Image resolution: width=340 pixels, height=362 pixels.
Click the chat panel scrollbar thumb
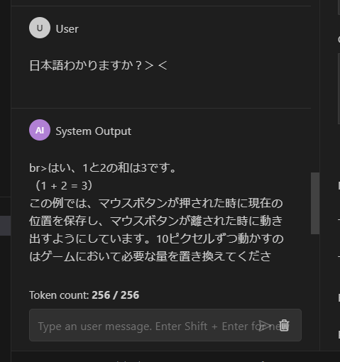[315, 203]
